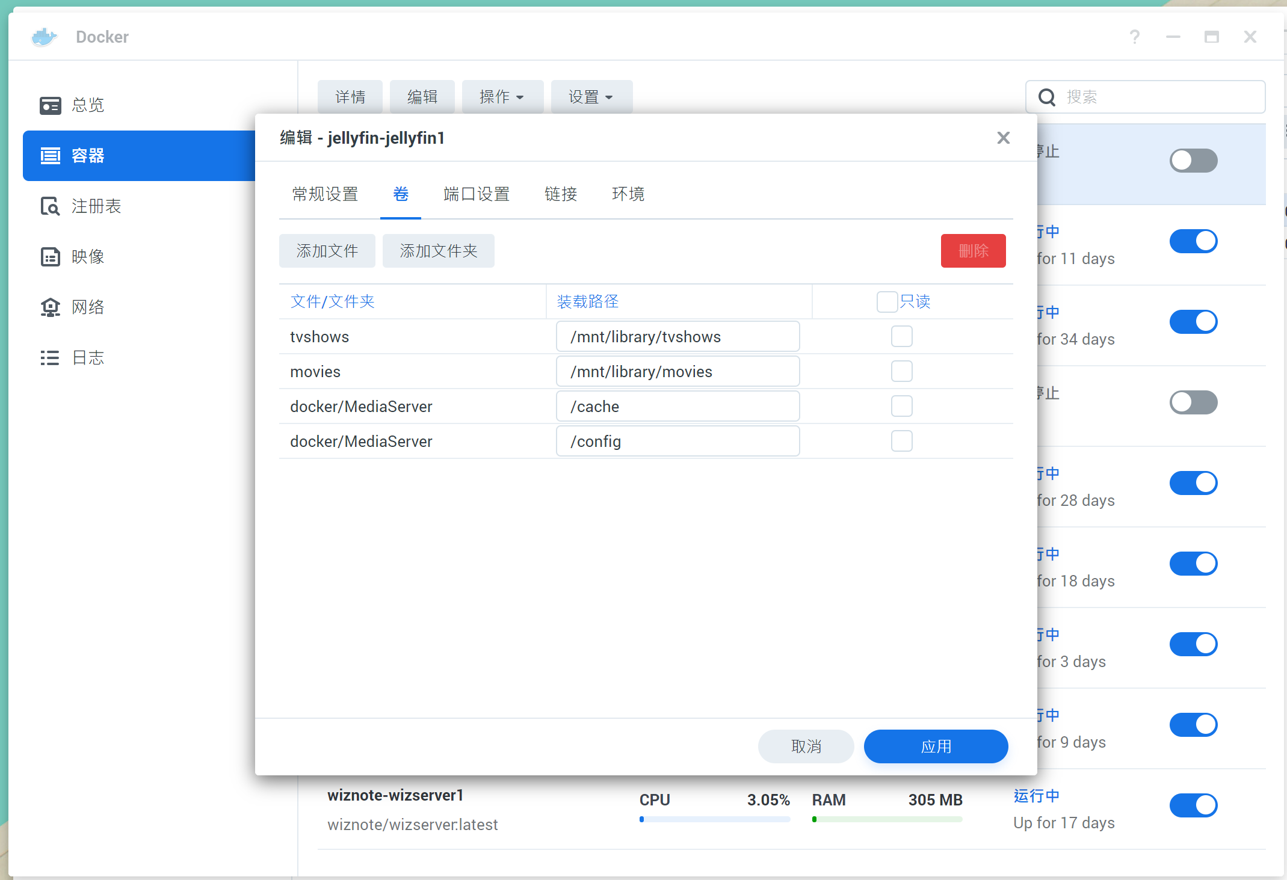Click the 网络 network icon in sidebar
Screen dimensions: 1287x880
coord(51,307)
